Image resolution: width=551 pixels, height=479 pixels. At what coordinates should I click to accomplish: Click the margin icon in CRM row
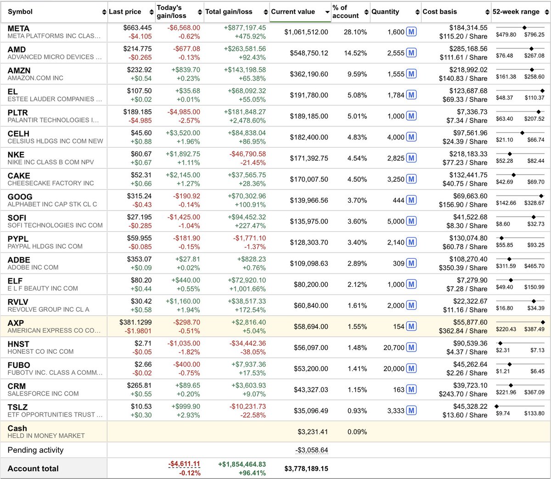411,390
